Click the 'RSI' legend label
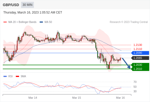Screen dimensions: 150x102 [10, 76]
